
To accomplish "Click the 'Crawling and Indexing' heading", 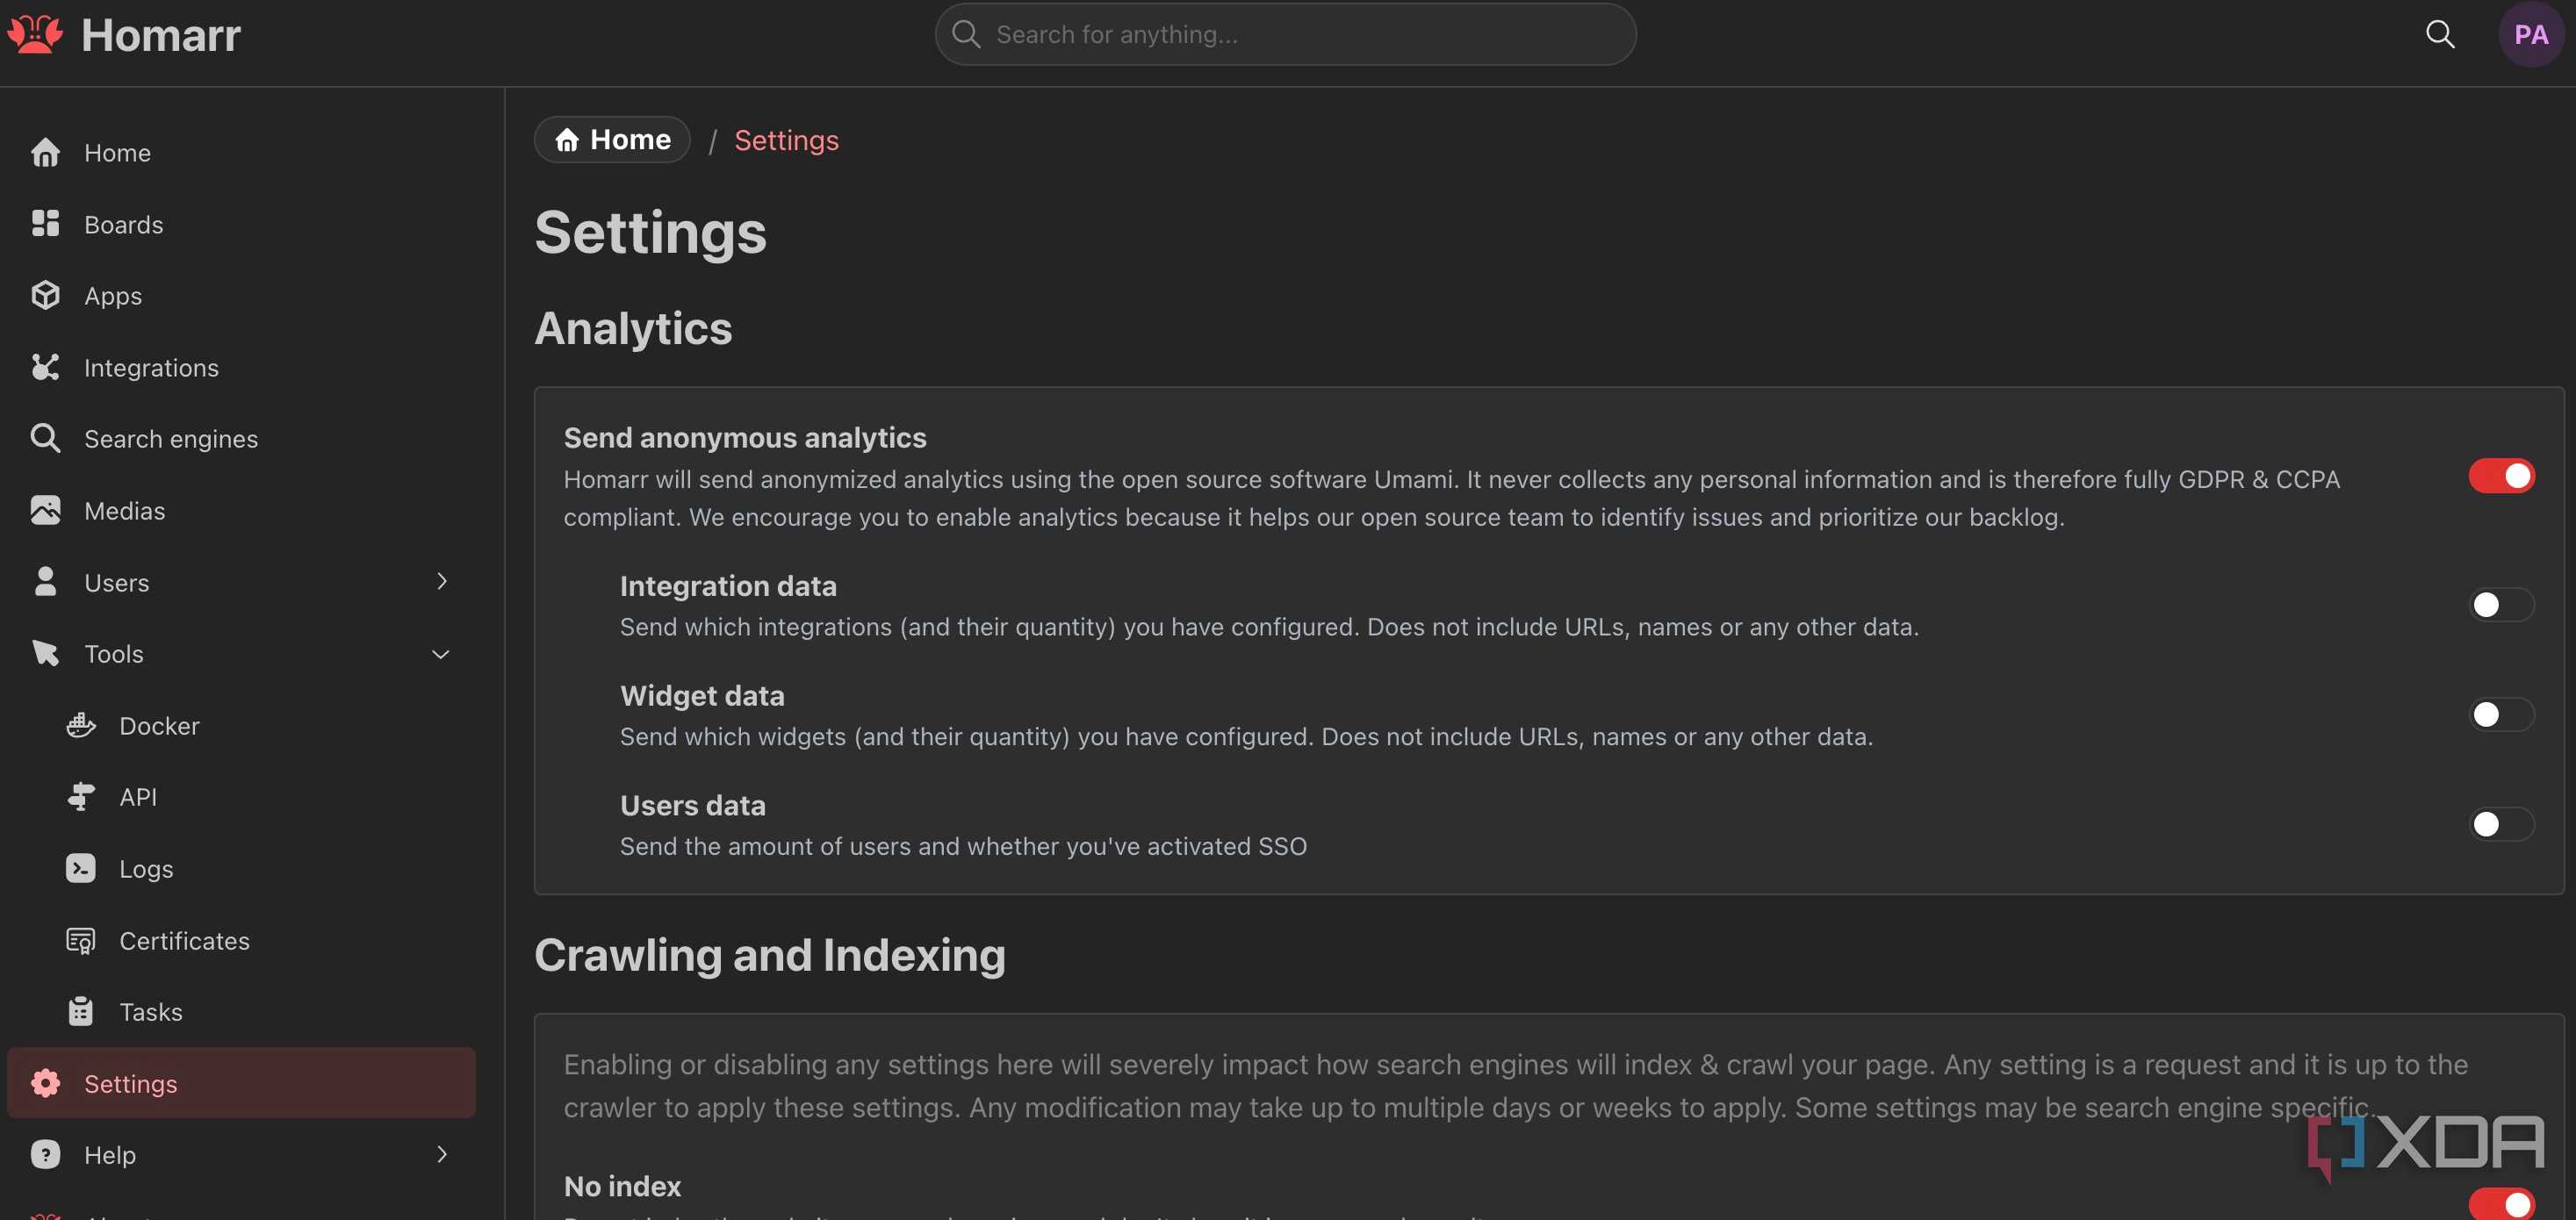I will (x=769, y=955).
